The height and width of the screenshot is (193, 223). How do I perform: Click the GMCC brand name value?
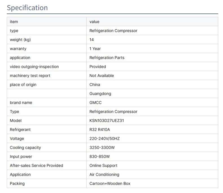96,103
